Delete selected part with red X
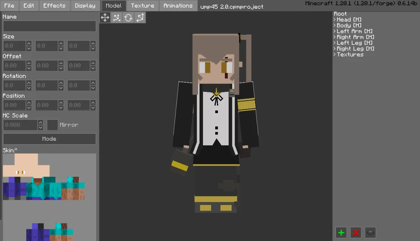This screenshot has height=241, width=420. 356,232
